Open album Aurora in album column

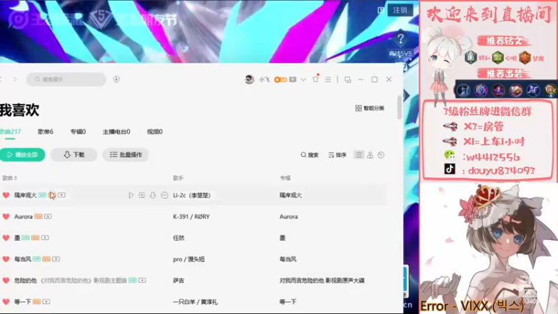[x=289, y=216]
